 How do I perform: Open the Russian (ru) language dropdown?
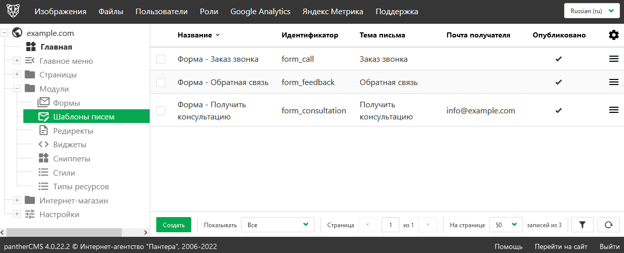[592, 11]
